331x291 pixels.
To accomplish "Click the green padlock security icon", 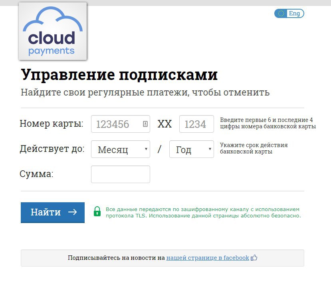I will [x=97, y=211].
